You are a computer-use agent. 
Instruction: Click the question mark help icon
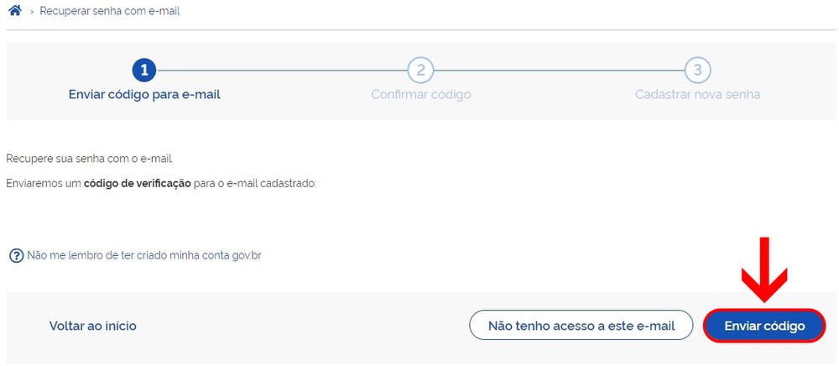16,255
